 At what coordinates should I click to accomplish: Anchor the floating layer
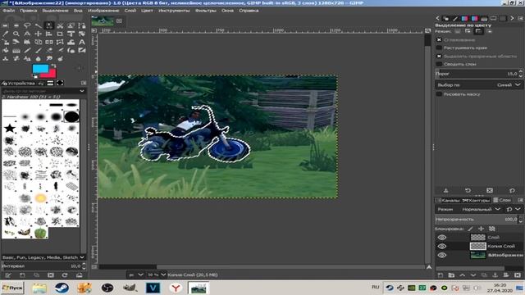click(495, 275)
